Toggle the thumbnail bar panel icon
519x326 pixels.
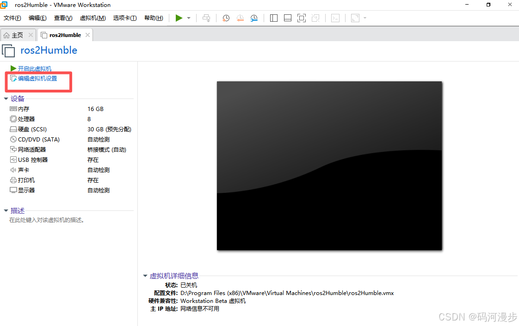coord(288,18)
